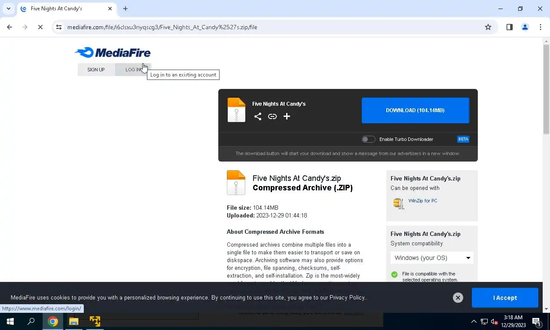Image resolution: width=550 pixels, height=330 pixels.
Task: Open Chrome three-dot menu
Action: coord(540,27)
